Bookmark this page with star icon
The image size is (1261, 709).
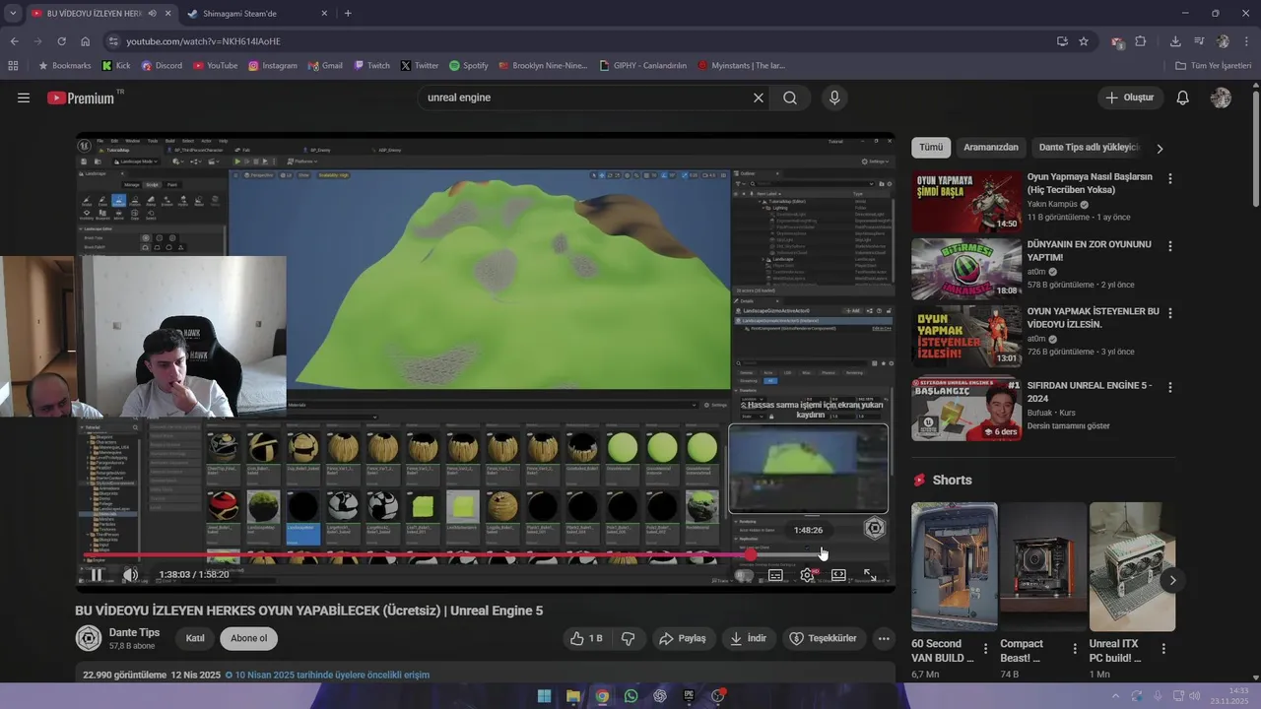click(x=1084, y=41)
